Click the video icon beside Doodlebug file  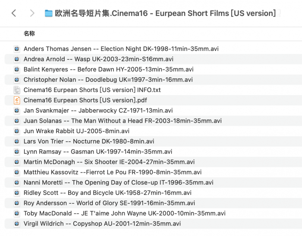click(17, 80)
